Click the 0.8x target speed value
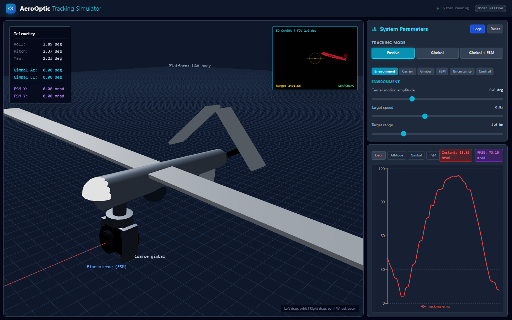 click(x=499, y=107)
